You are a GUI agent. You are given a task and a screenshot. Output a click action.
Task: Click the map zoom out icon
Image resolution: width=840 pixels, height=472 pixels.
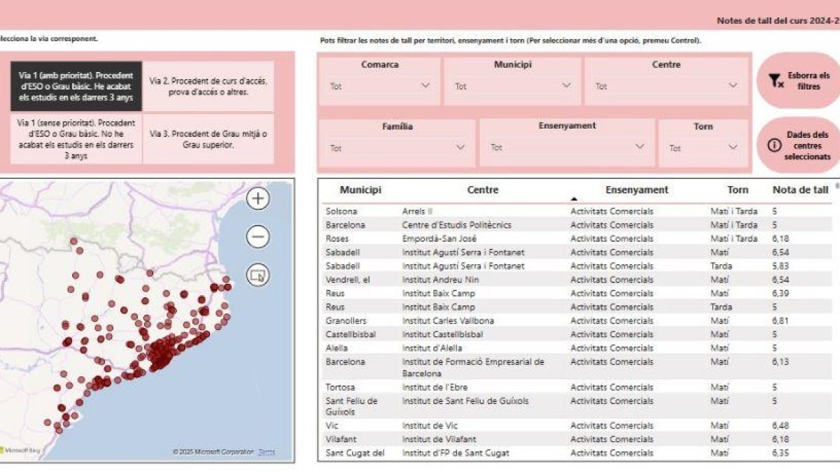[x=258, y=237]
